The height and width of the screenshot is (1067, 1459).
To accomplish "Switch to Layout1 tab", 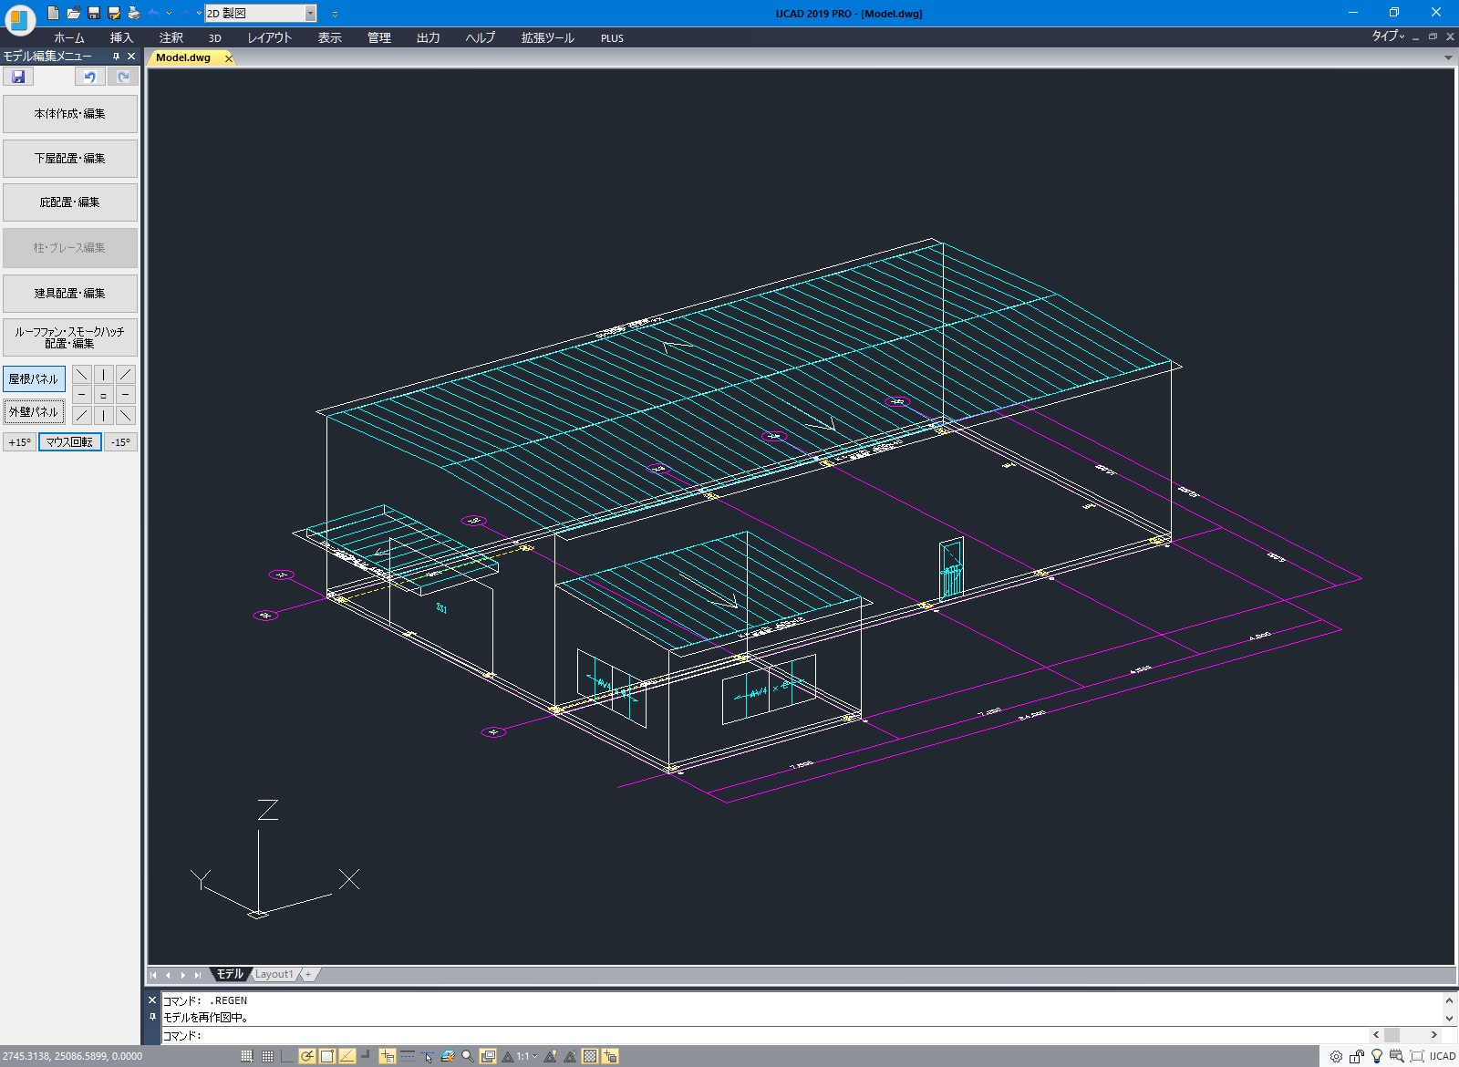I will (x=274, y=974).
